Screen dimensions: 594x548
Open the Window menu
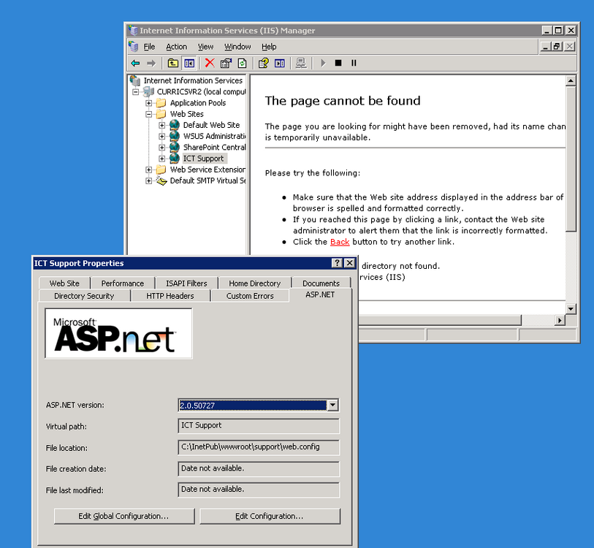point(237,47)
